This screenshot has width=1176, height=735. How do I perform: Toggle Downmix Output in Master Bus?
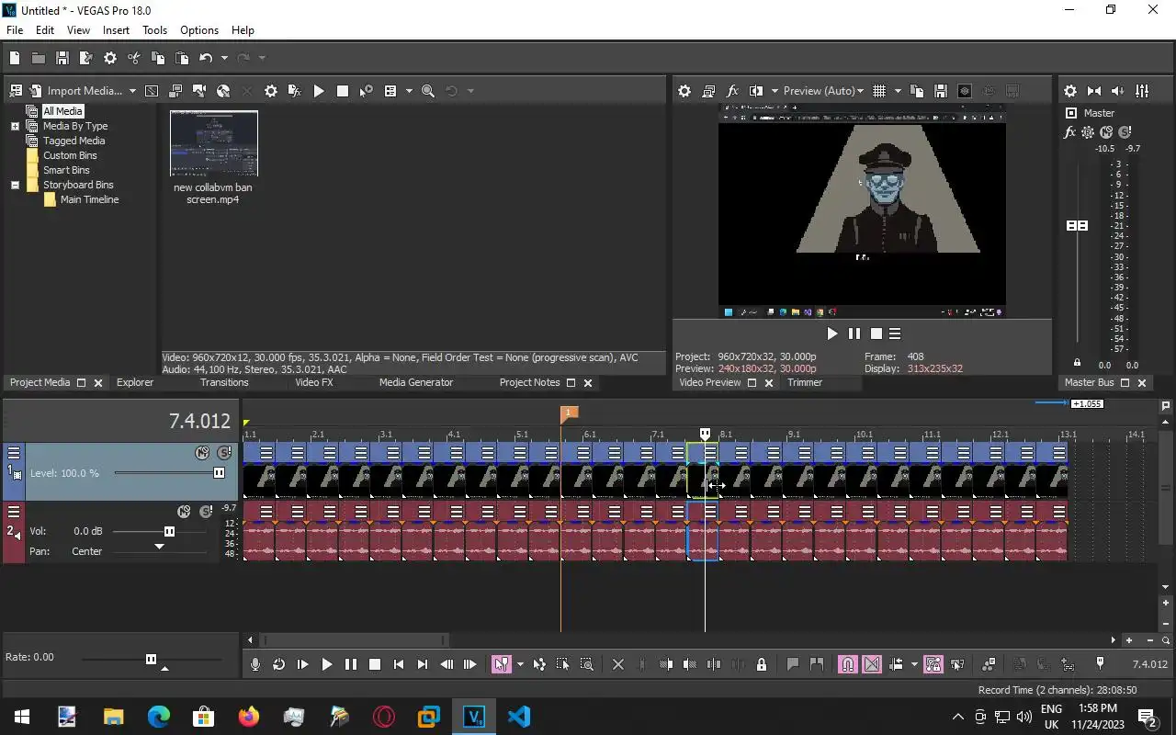click(1094, 91)
